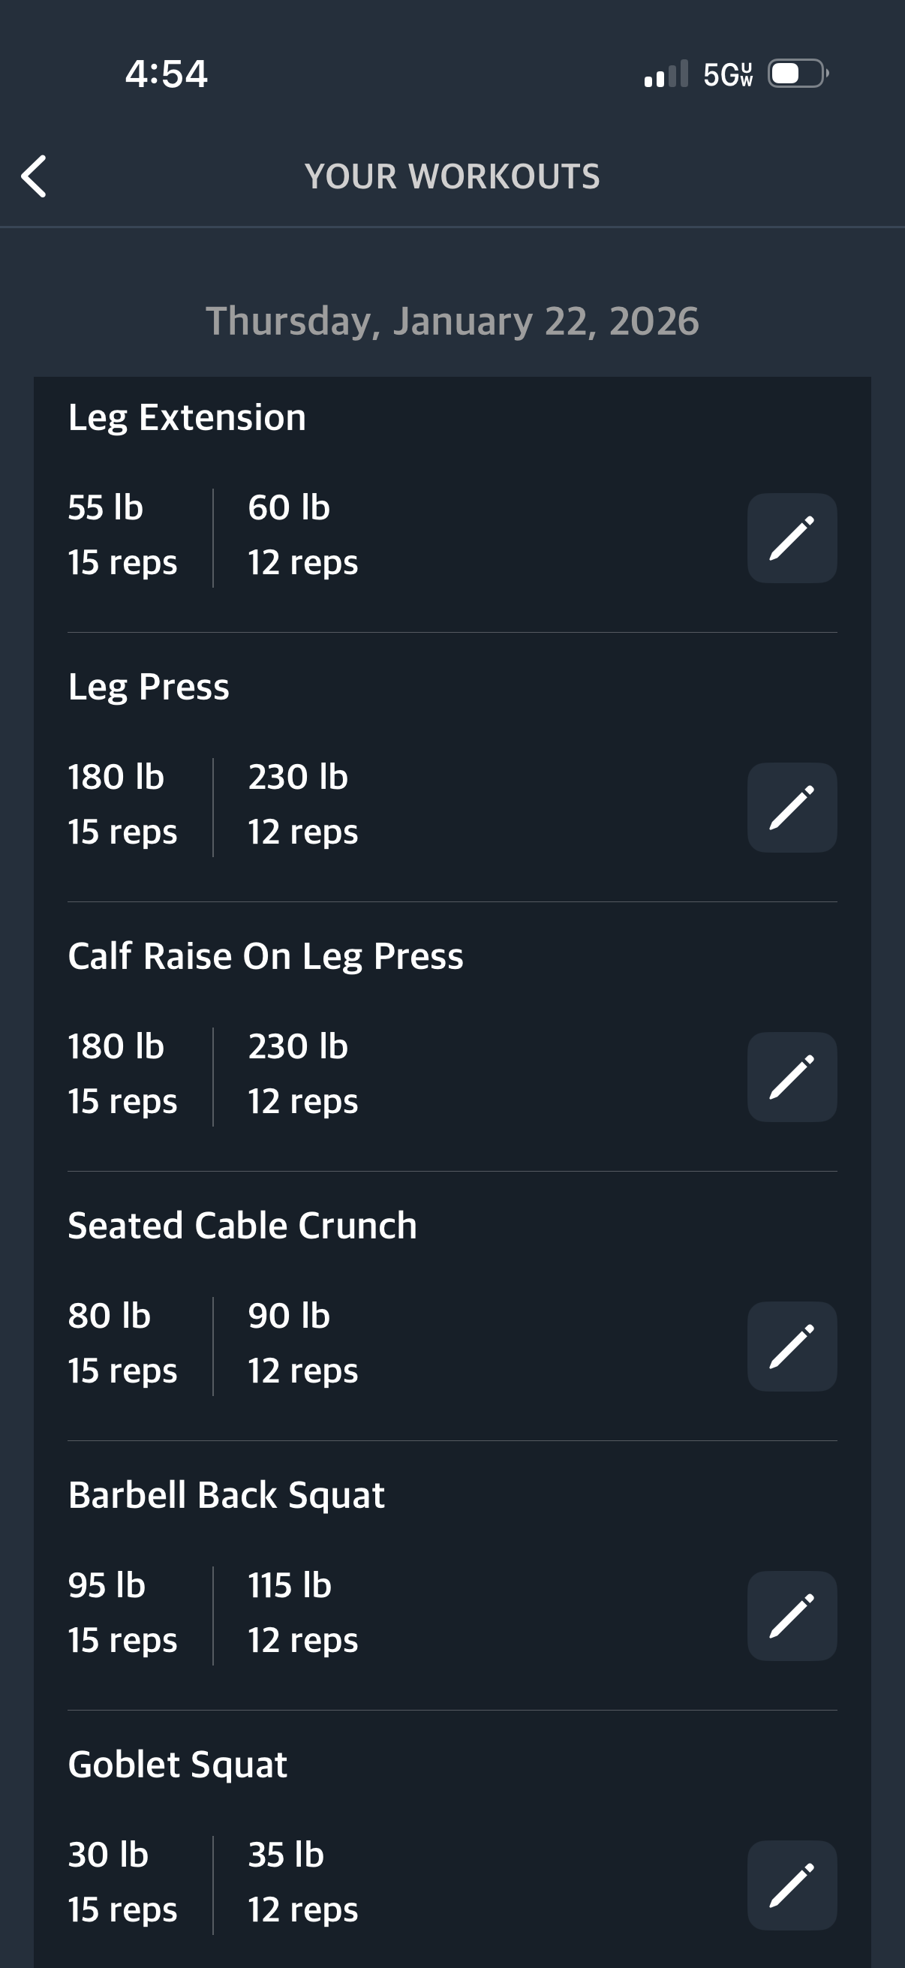Open edit for Calf Raise On Leg Press

(791, 1077)
